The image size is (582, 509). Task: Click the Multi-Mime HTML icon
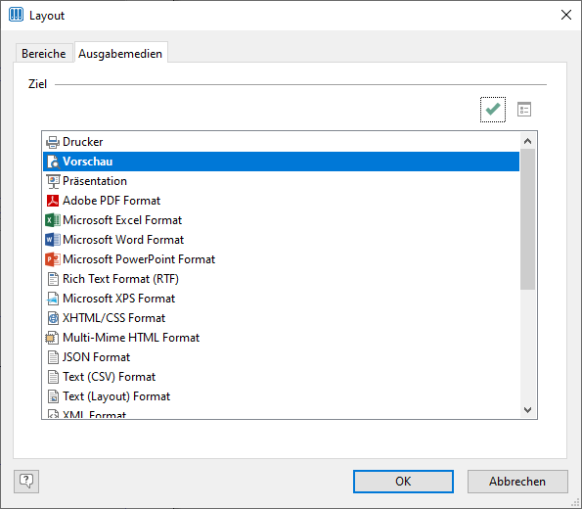(x=52, y=338)
